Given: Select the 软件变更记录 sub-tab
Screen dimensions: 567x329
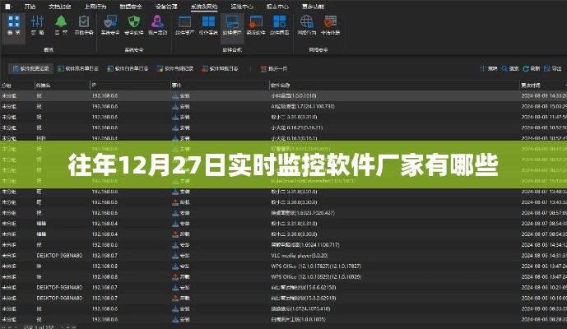Looking at the screenshot, I should [30, 69].
